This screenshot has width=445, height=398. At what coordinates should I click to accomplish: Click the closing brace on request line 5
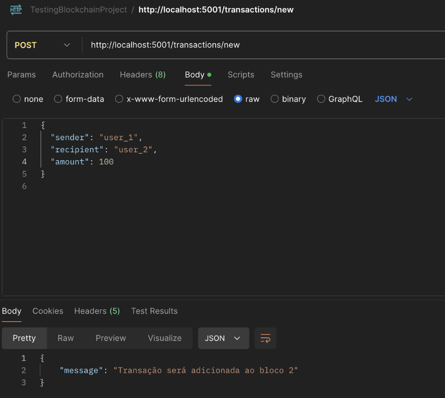click(x=43, y=174)
